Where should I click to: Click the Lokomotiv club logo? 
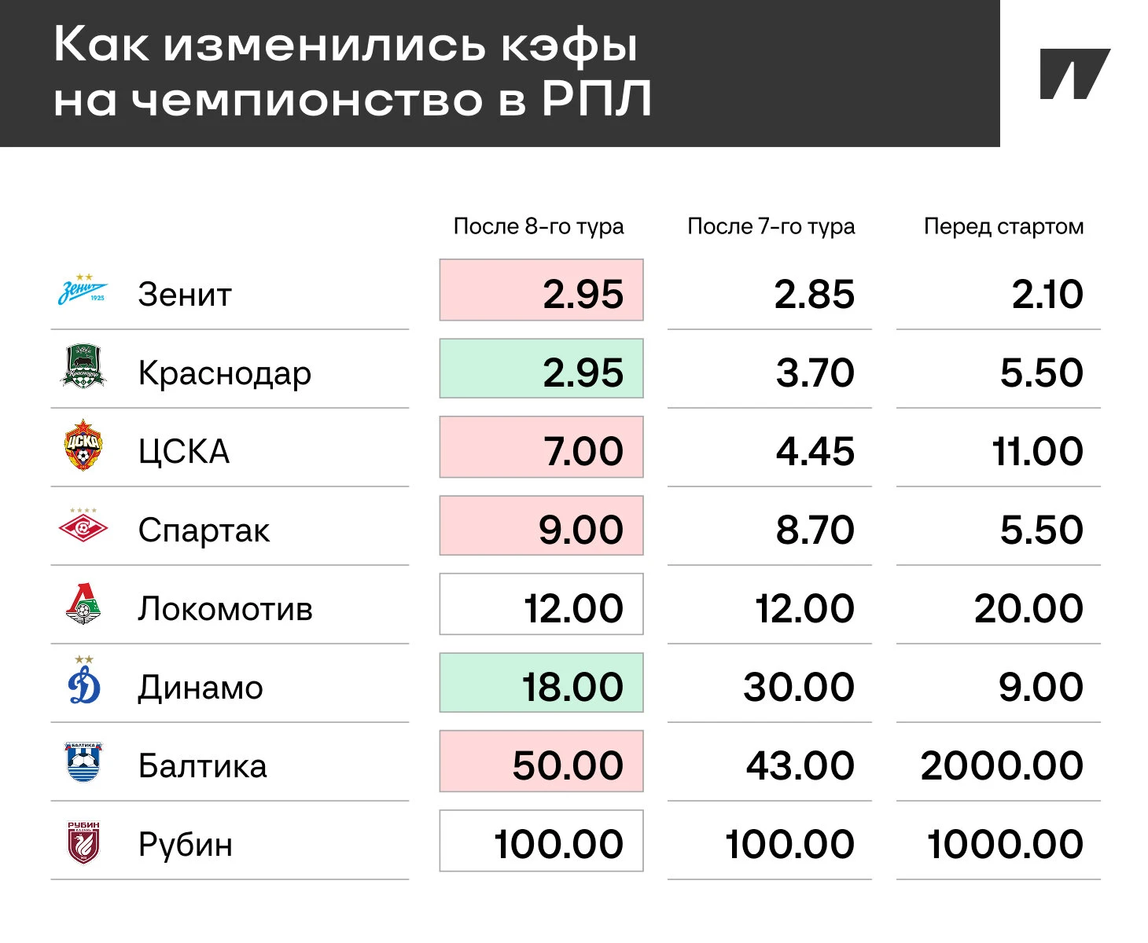point(83,604)
